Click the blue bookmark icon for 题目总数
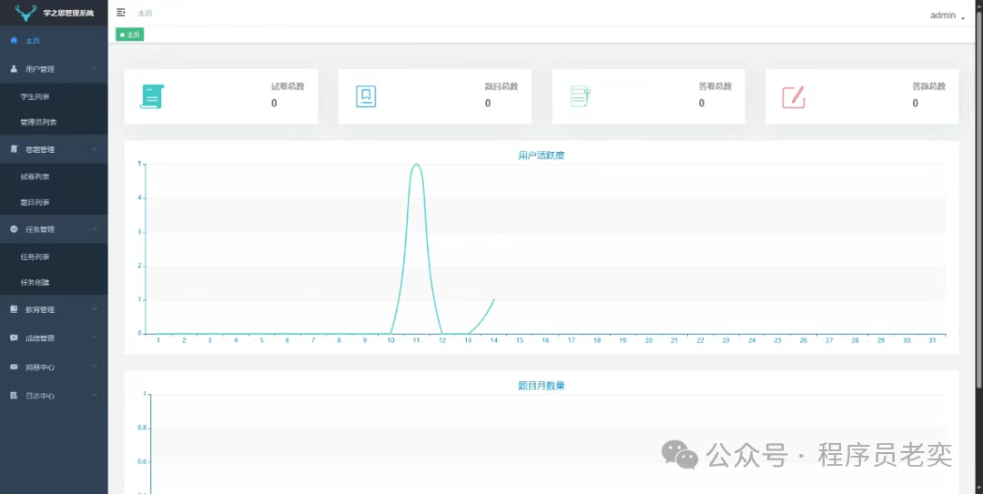Screen dimensions: 983x494 point(366,96)
